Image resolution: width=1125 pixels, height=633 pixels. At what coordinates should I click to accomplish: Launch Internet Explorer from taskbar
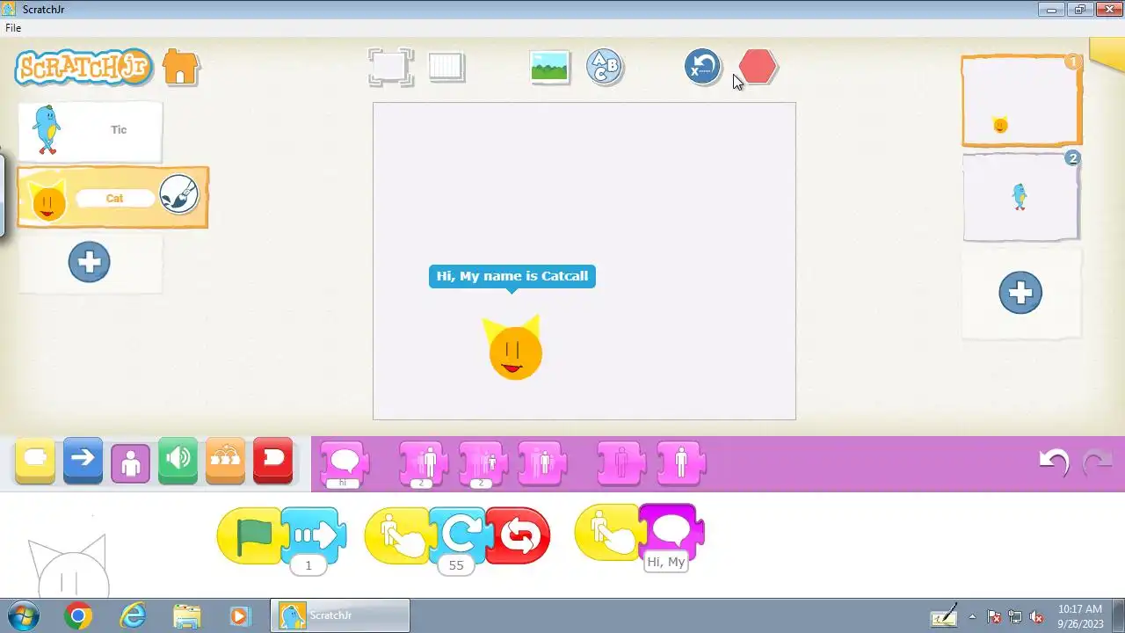click(133, 616)
